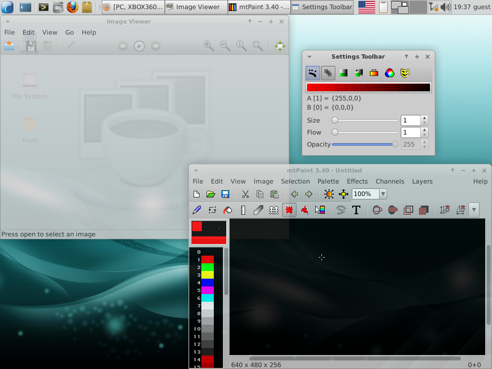The width and height of the screenshot is (492, 369).
Task: Open the Layers menu
Action: (x=422, y=181)
